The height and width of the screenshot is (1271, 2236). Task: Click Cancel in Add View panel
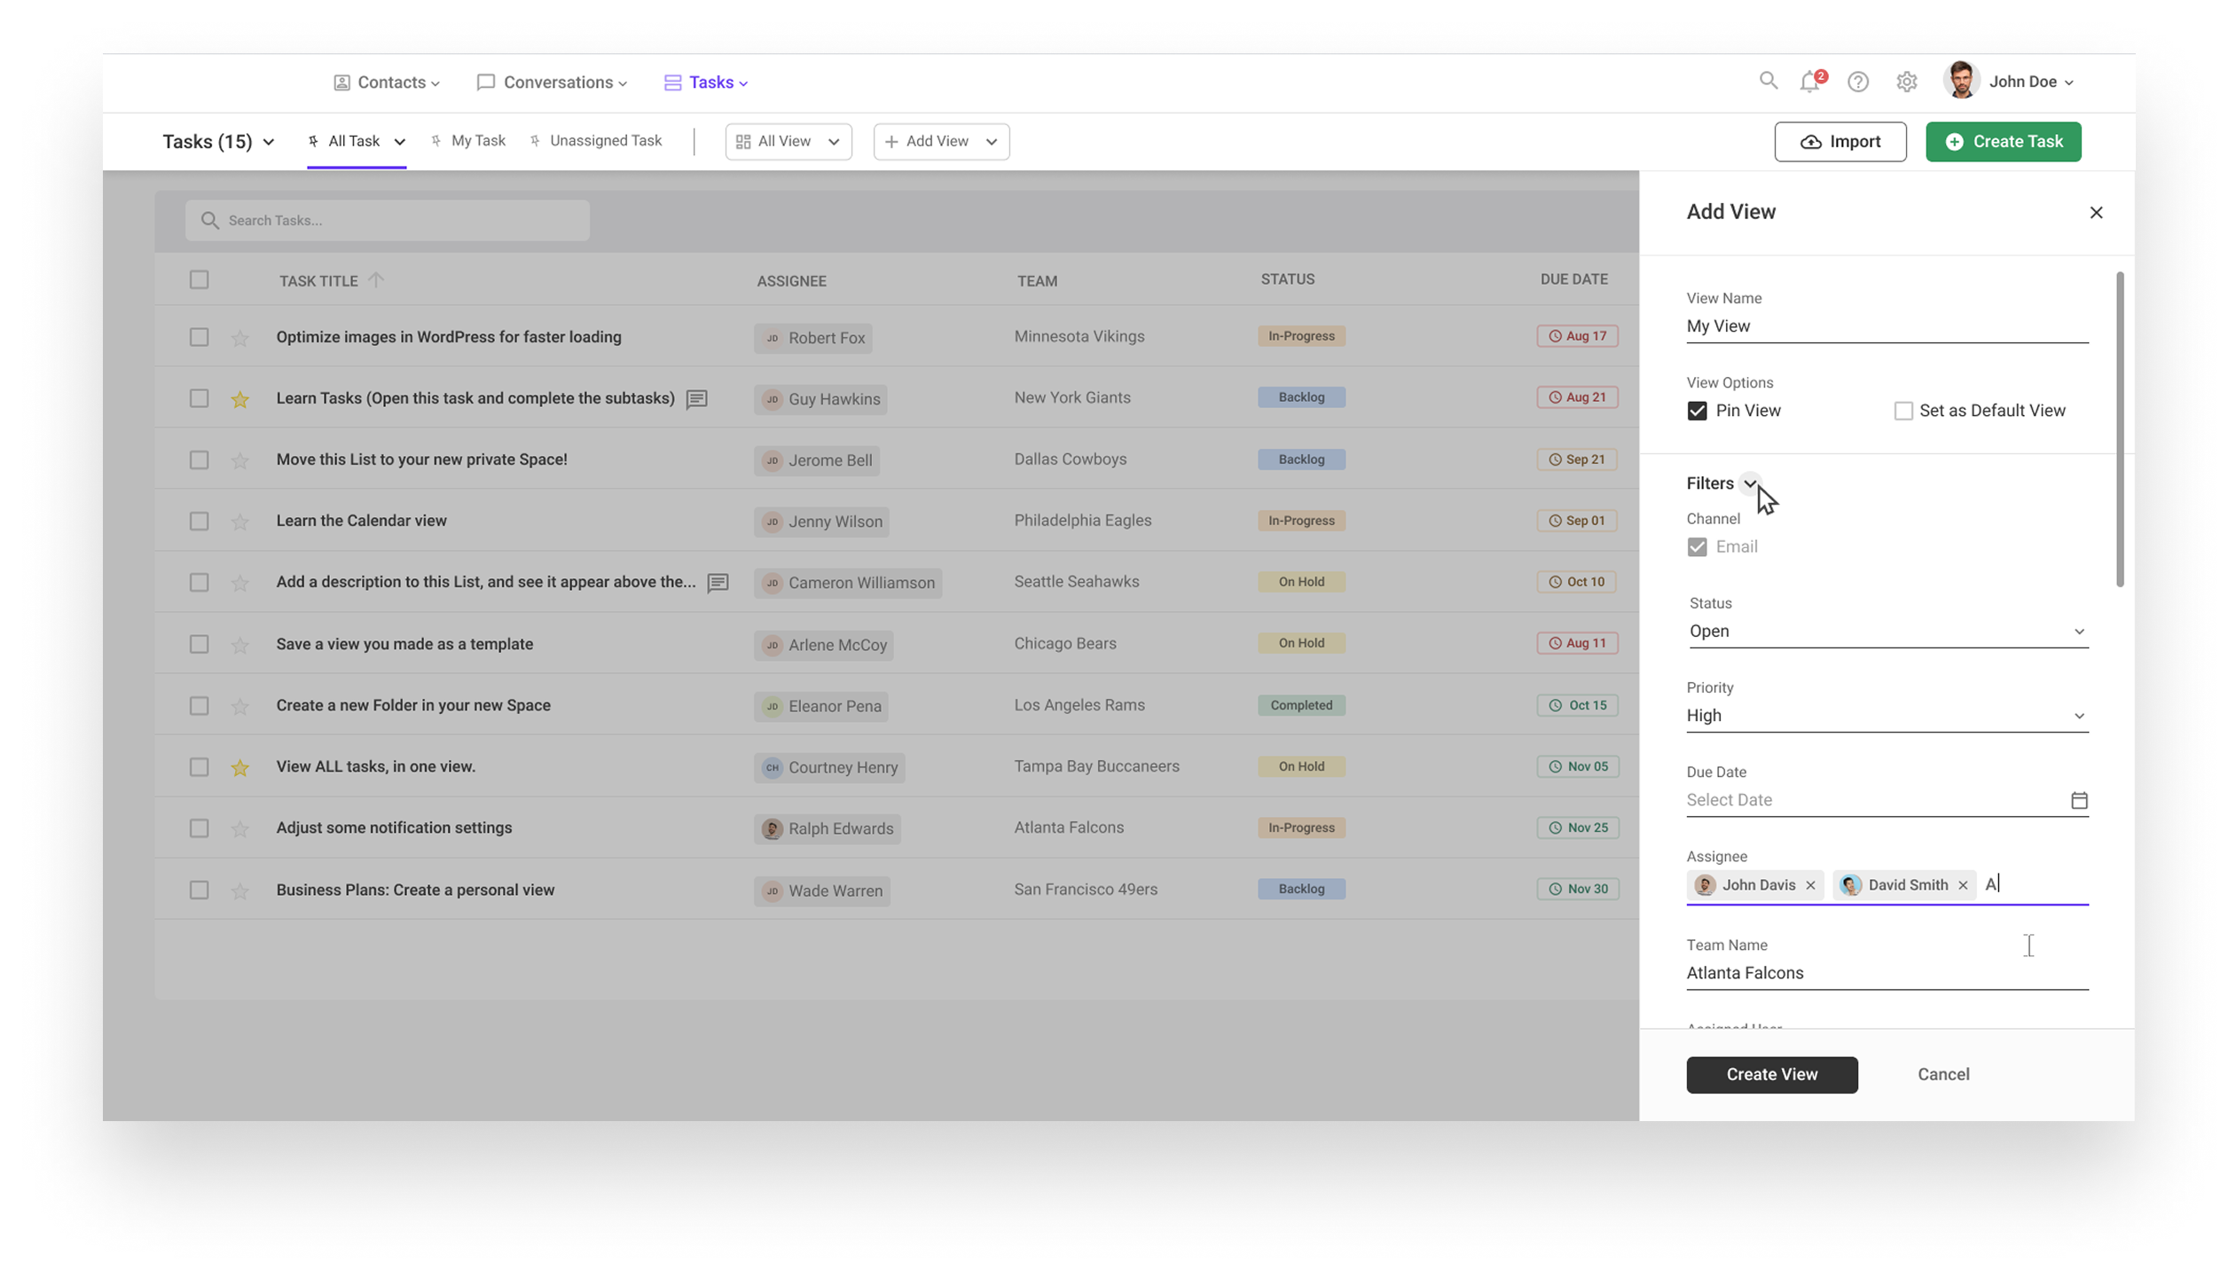pyautogui.click(x=1942, y=1074)
